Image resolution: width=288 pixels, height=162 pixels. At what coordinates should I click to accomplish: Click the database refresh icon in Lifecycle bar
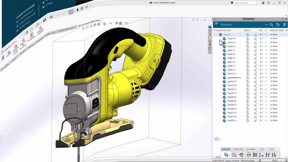click(234, 155)
